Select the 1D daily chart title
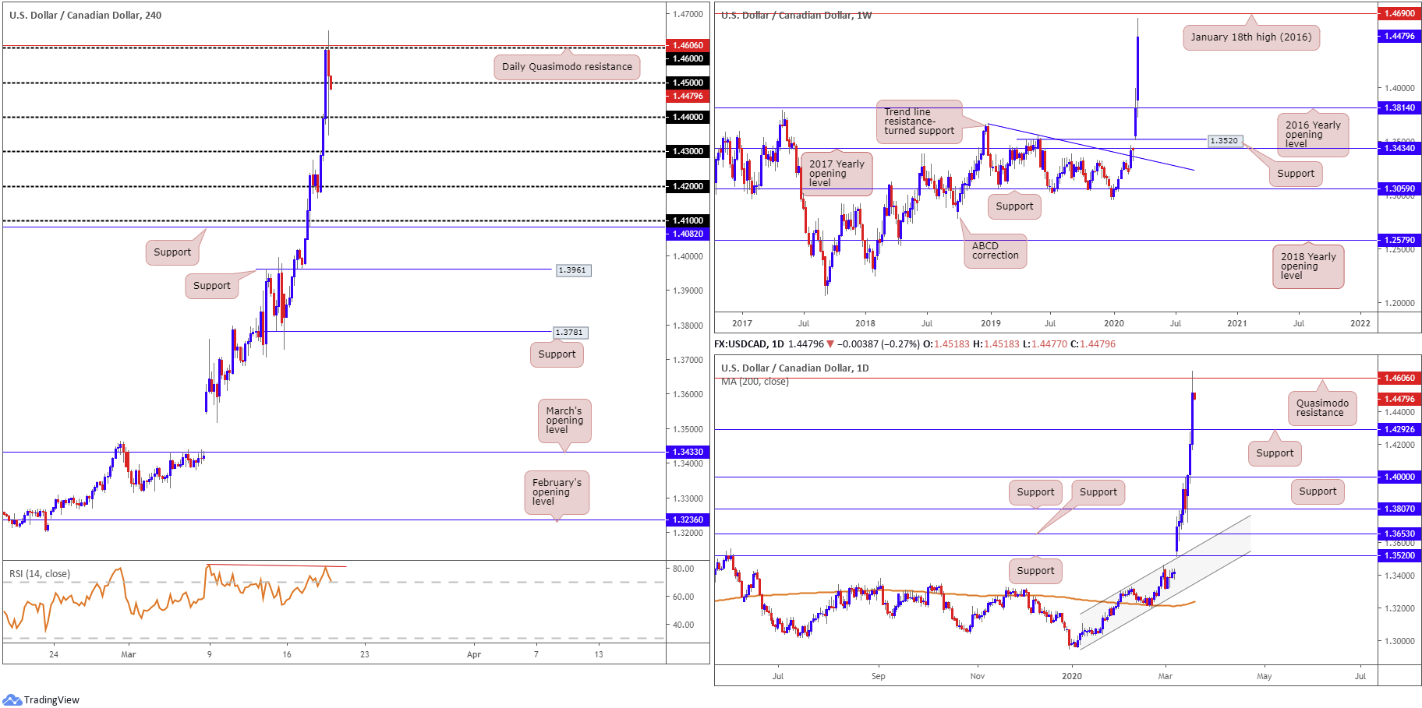The height and width of the screenshot is (708, 1422). tap(795, 368)
